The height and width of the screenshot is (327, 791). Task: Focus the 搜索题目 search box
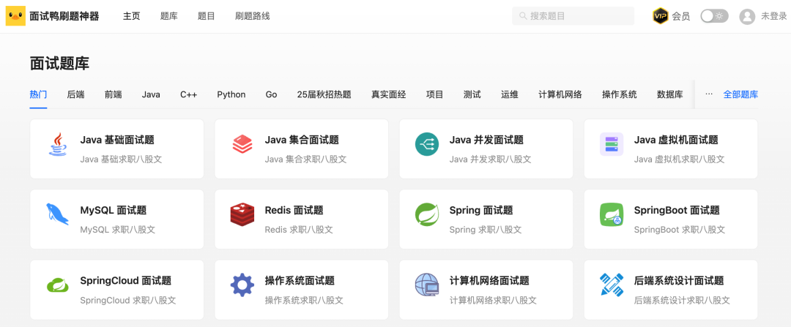point(573,16)
